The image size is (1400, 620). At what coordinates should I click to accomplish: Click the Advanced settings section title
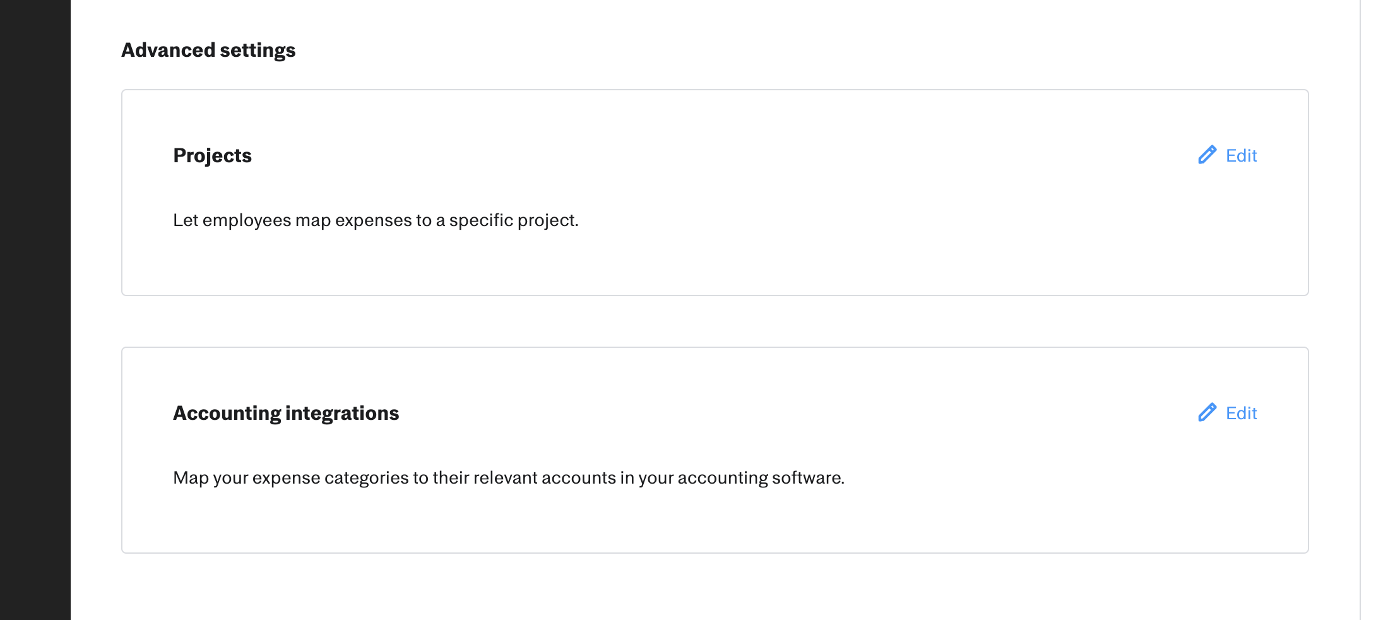[208, 50]
